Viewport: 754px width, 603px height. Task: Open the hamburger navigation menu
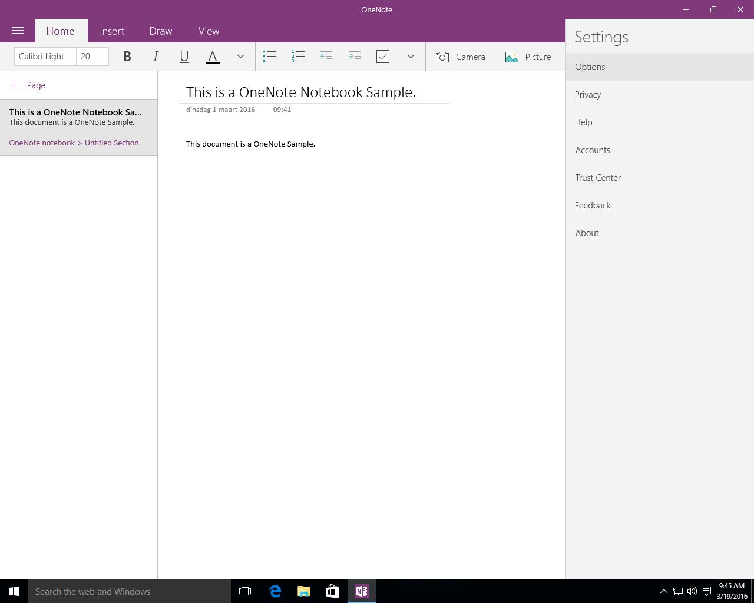point(18,31)
